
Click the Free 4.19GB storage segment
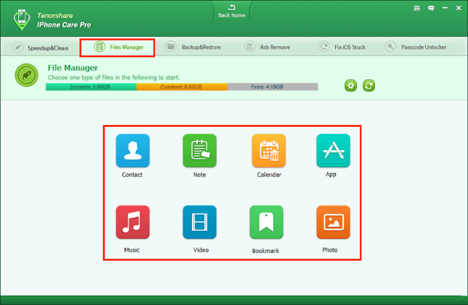click(x=273, y=86)
